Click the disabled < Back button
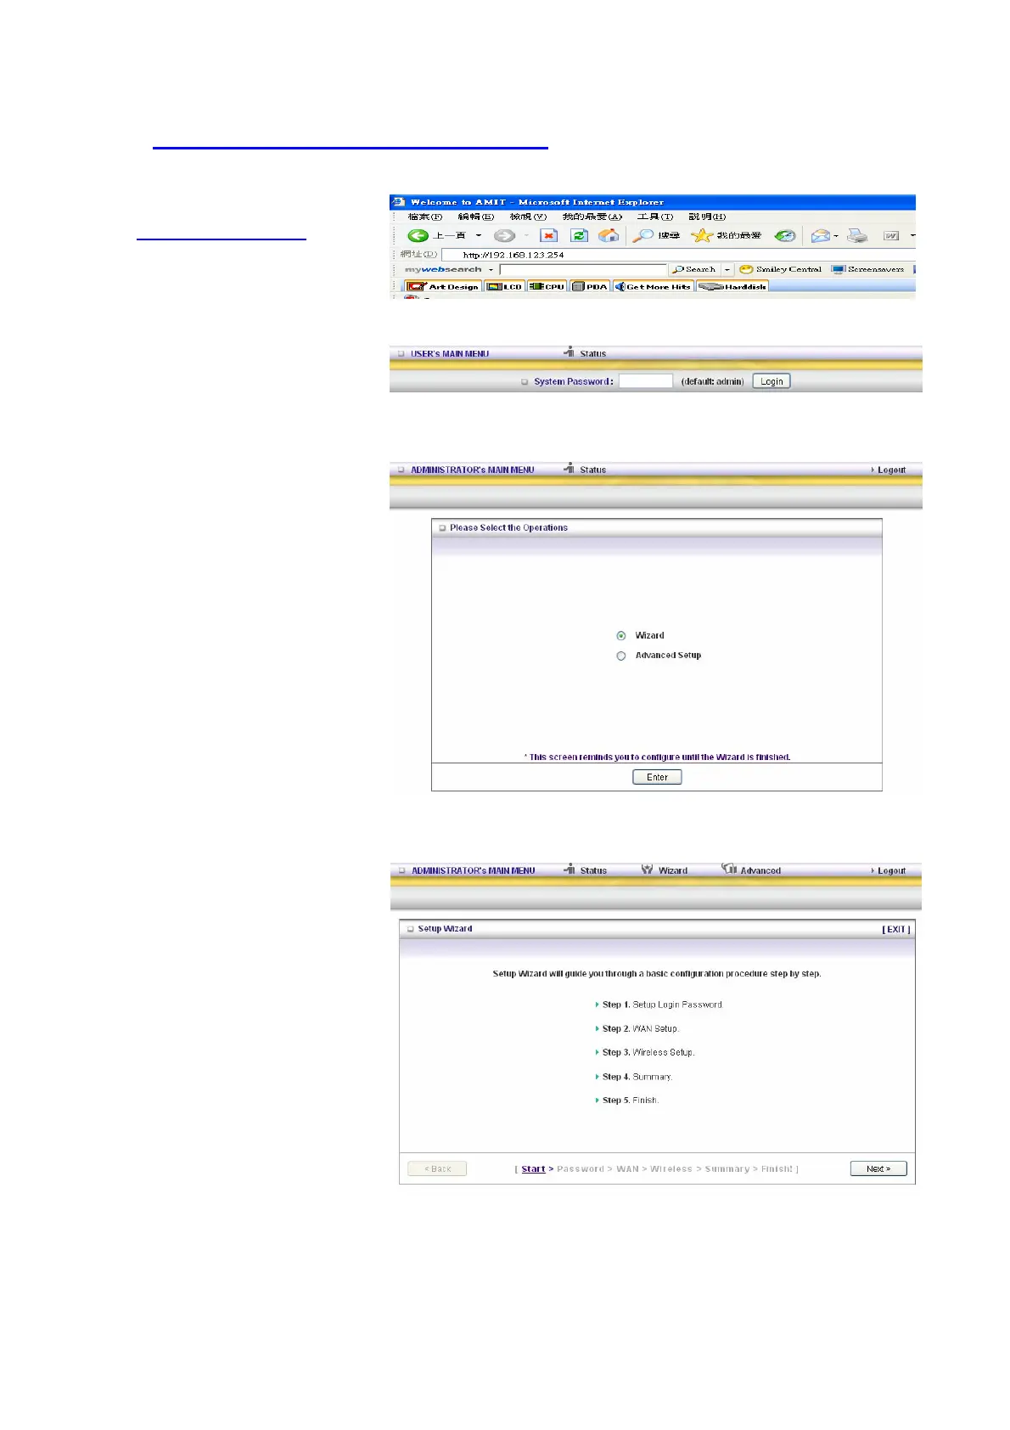The height and width of the screenshot is (1430, 1010). (437, 1168)
